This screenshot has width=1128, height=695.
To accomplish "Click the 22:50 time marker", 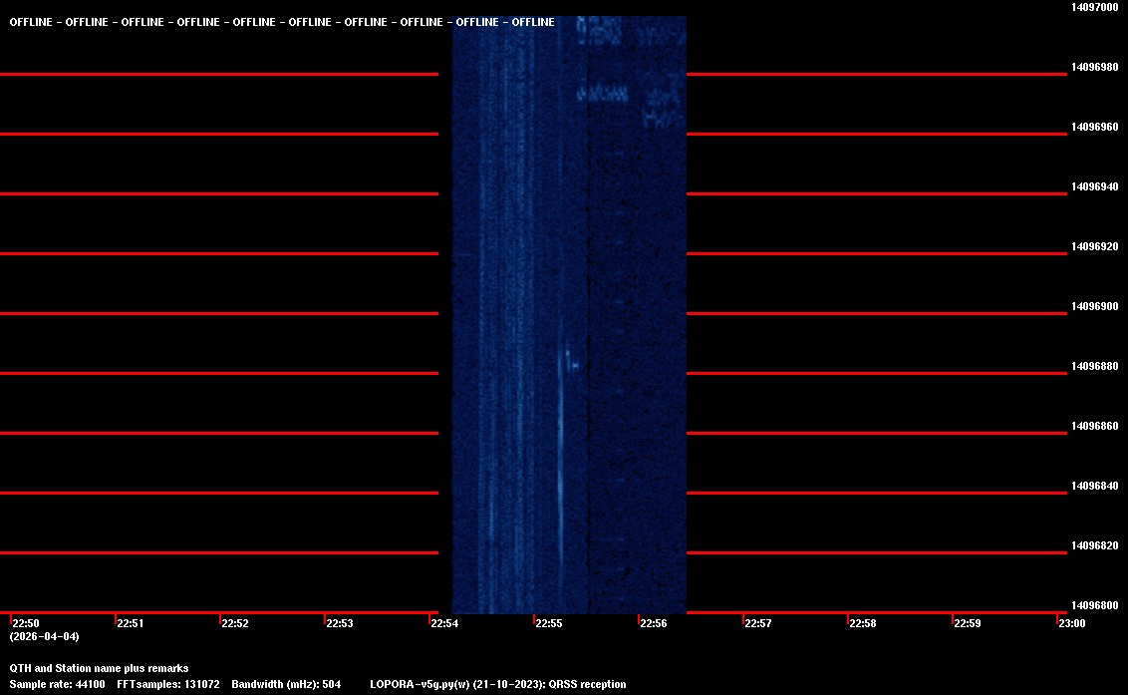I will (x=25, y=624).
